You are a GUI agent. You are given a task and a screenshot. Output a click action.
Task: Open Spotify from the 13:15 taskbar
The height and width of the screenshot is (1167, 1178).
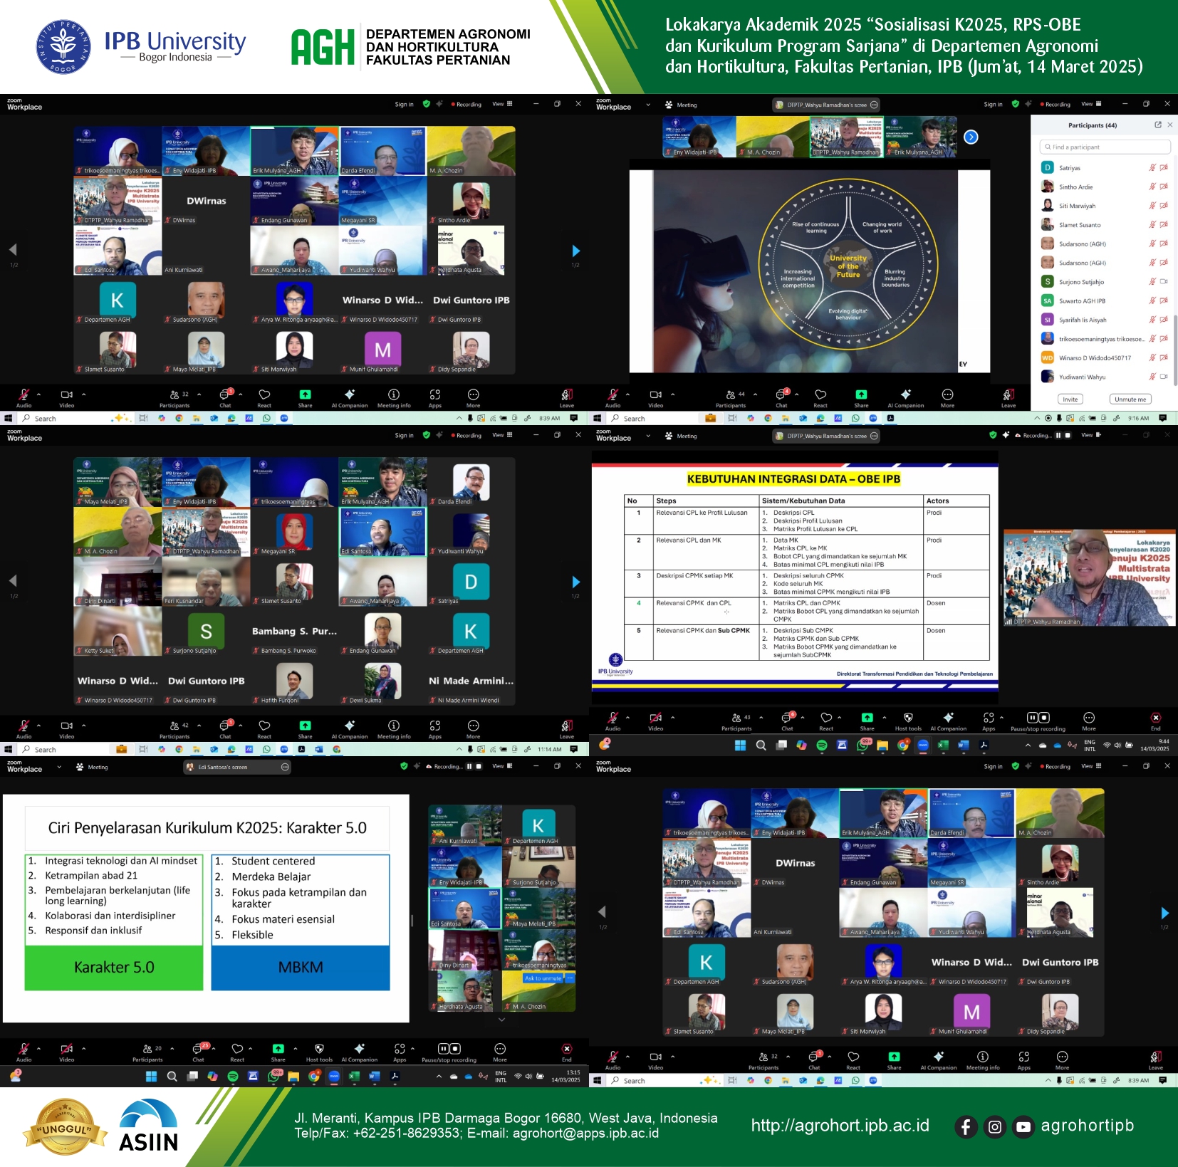tap(233, 1077)
